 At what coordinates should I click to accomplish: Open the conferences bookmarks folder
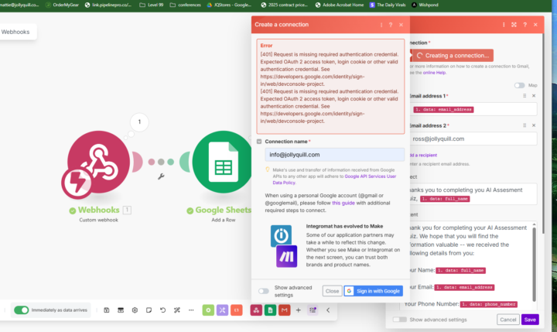click(186, 5)
